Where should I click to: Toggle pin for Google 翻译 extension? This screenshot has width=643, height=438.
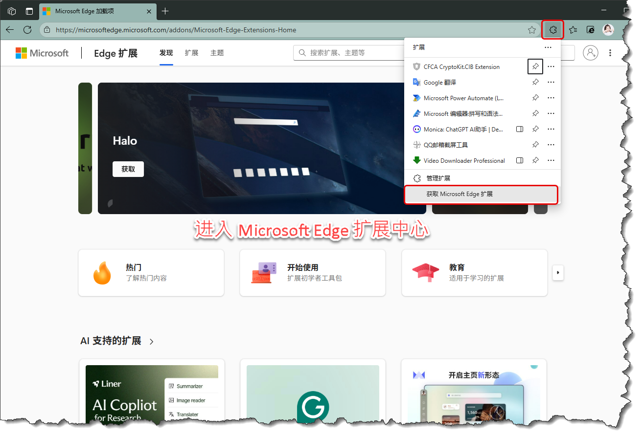[x=535, y=82]
